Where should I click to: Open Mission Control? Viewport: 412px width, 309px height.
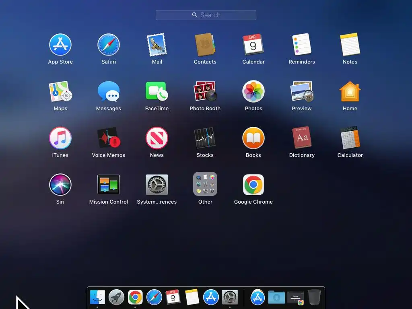click(x=109, y=184)
